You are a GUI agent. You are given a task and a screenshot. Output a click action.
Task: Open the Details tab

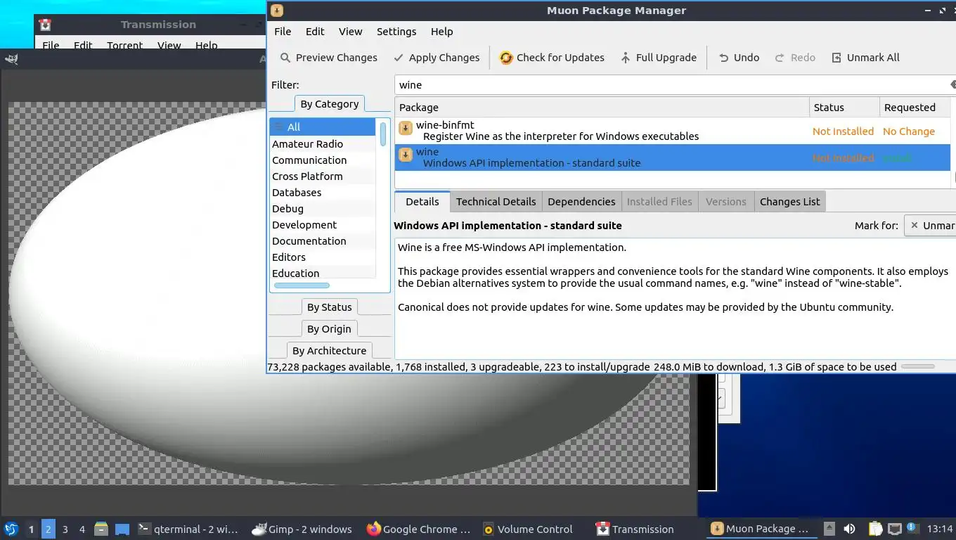point(422,202)
